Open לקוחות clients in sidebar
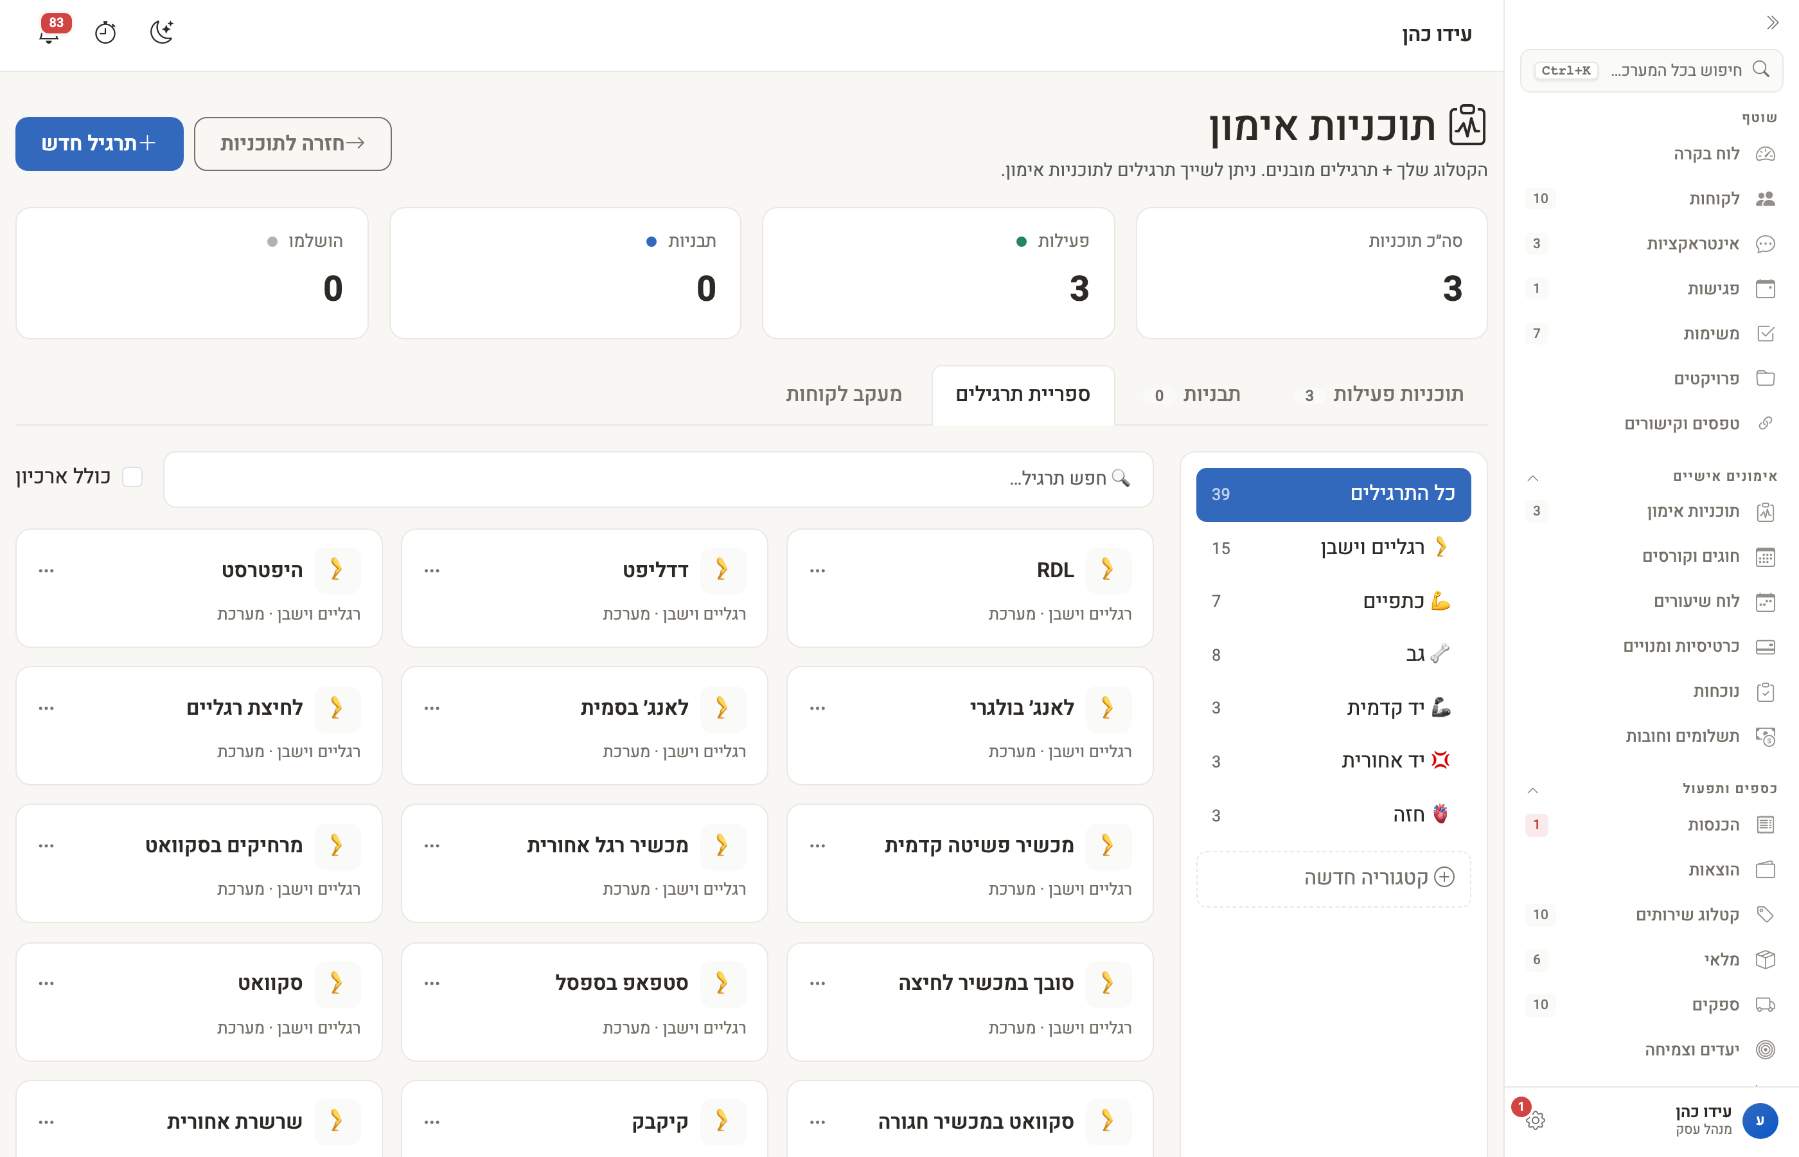Viewport: 1799px width, 1157px height. coord(1651,199)
